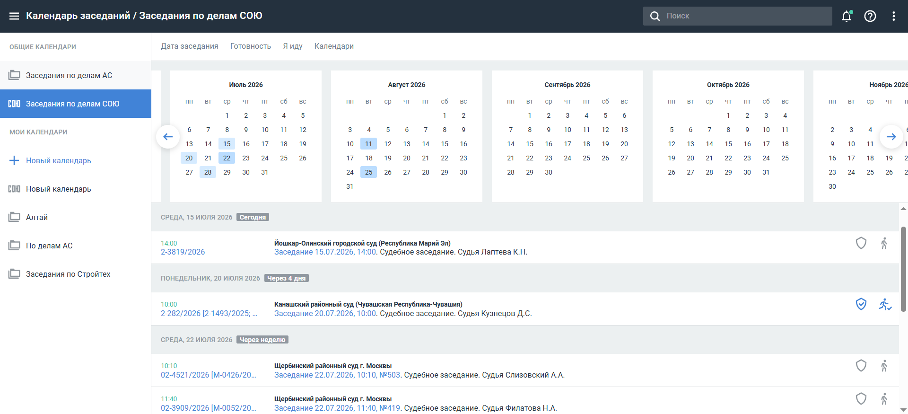The image size is (908, 414).
Task: Open notifications bell
Action: (847, 16)
